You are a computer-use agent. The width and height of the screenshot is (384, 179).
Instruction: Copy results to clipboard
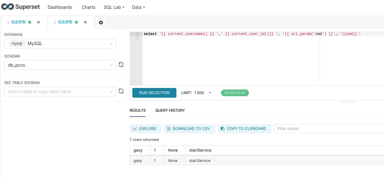(244, 129)
